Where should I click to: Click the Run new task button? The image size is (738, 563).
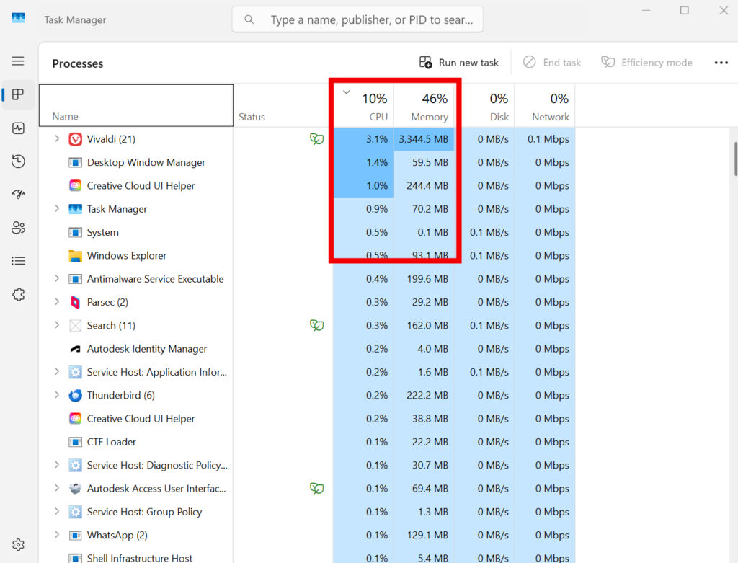pyautogui.click(x=458, y=63)
